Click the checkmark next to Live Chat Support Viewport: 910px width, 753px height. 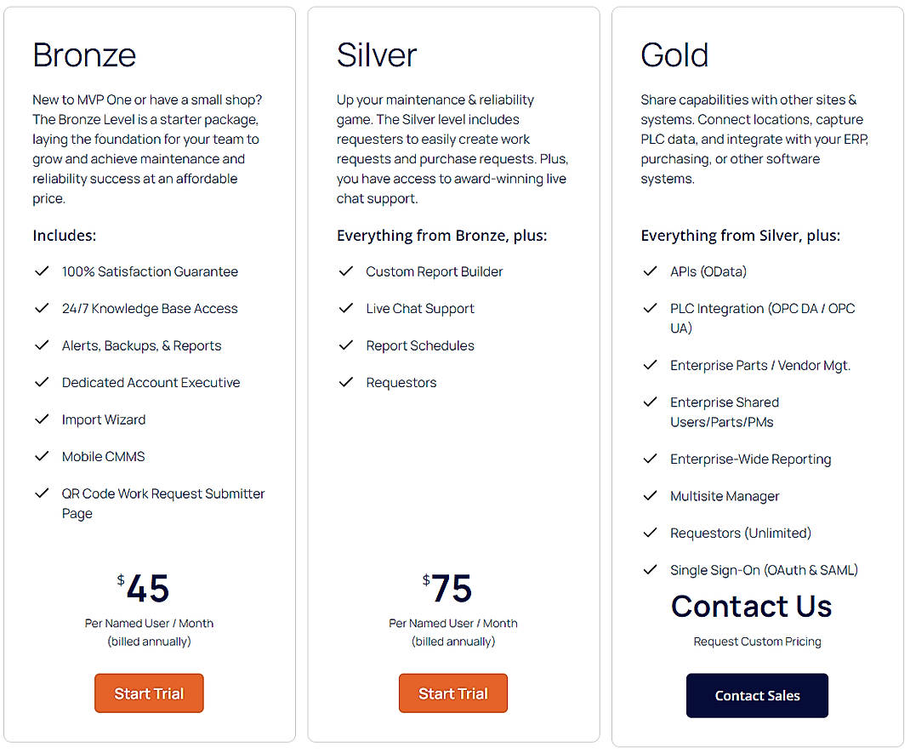click(x=346, y=308)
